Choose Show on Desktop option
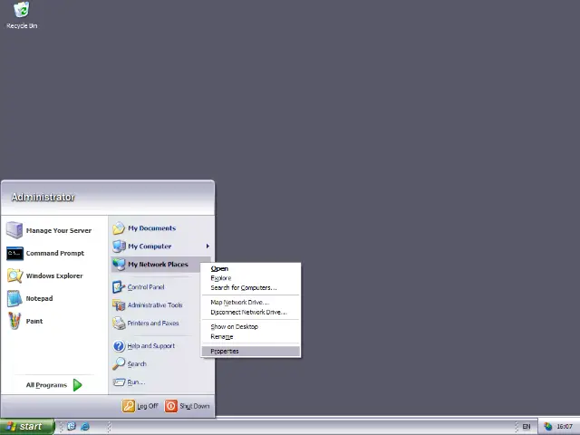The height and width of the screenshot is (435, 580). pos(251,326)
